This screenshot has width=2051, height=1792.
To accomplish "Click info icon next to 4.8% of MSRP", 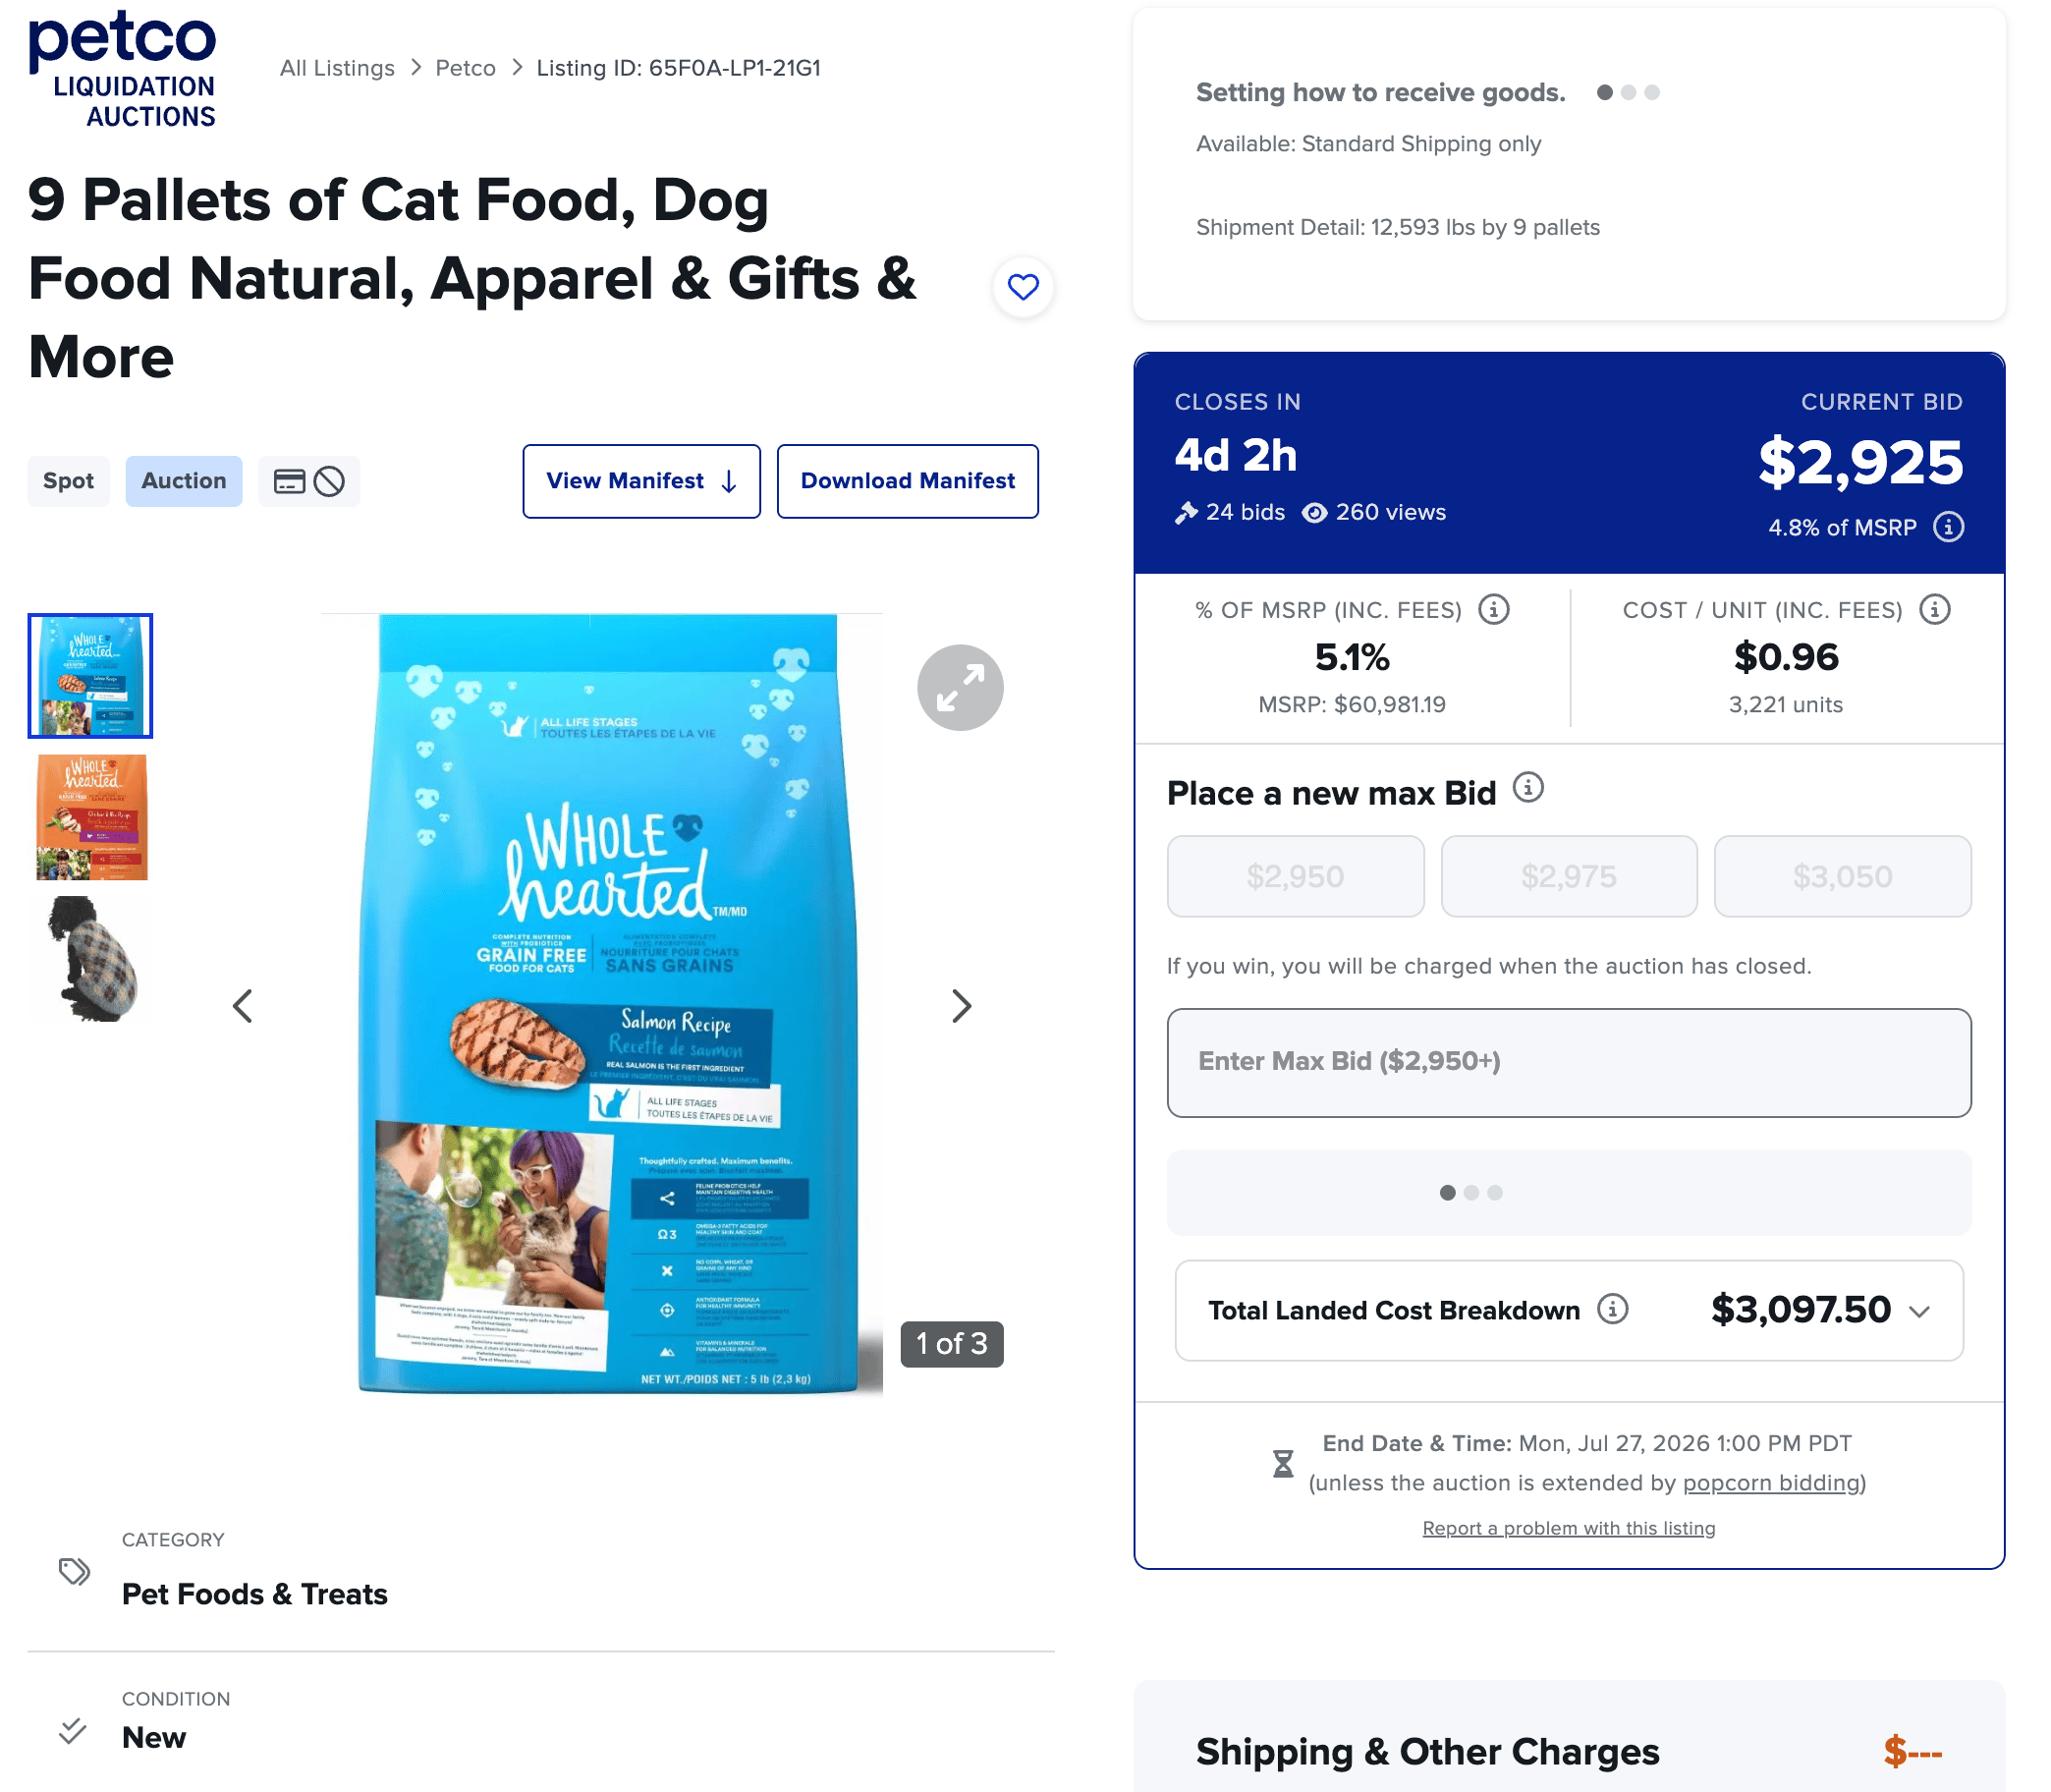I will [1948, 527].
